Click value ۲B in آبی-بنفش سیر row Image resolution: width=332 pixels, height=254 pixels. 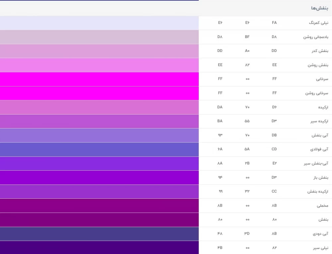point(247,163)
